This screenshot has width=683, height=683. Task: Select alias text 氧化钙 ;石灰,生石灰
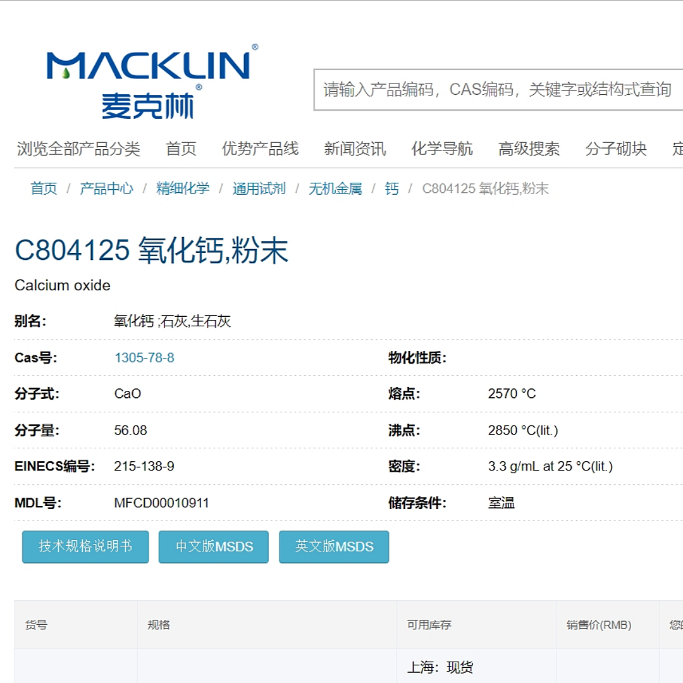click(x=173, y=321)
